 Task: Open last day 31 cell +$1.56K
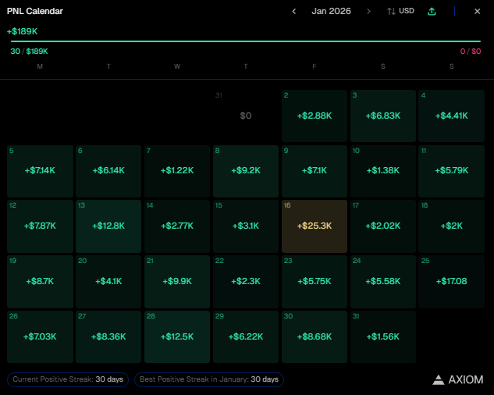coord(383,337)
